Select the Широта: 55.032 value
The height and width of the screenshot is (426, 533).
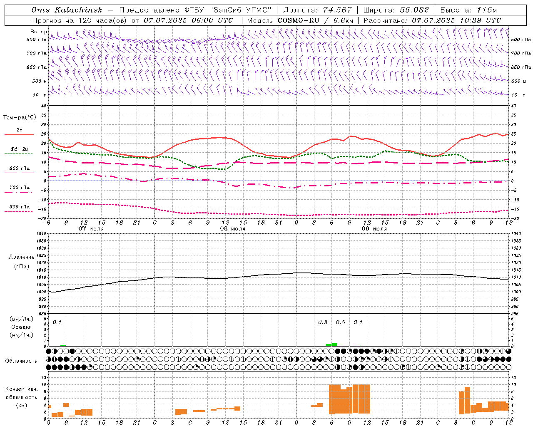396,10
